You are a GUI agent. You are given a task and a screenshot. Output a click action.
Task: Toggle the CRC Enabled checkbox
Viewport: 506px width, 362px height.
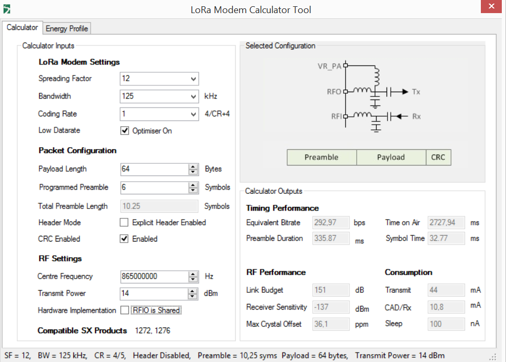124,239
